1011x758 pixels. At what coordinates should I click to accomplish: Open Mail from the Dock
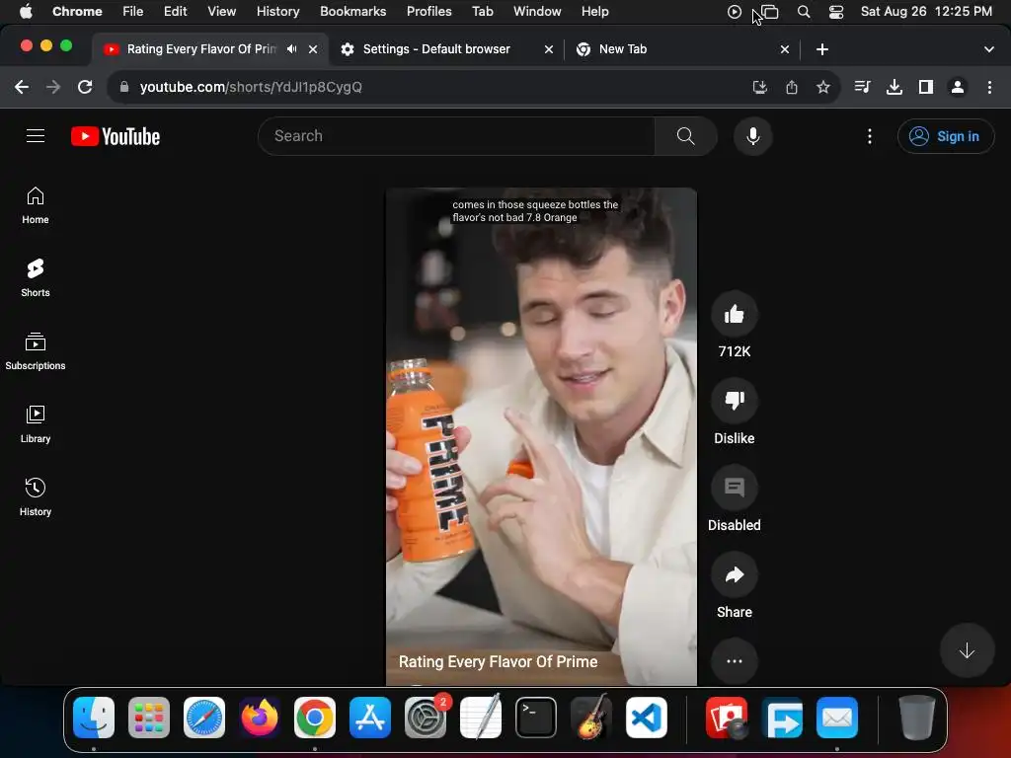coord(837,718)
